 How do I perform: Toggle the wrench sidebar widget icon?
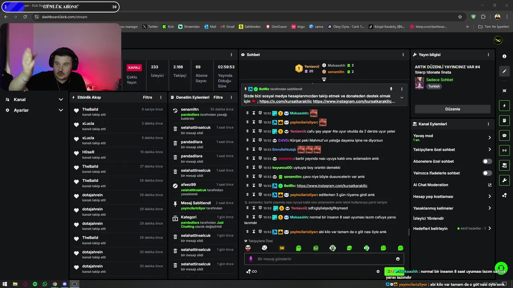click(x=504, y=180)
